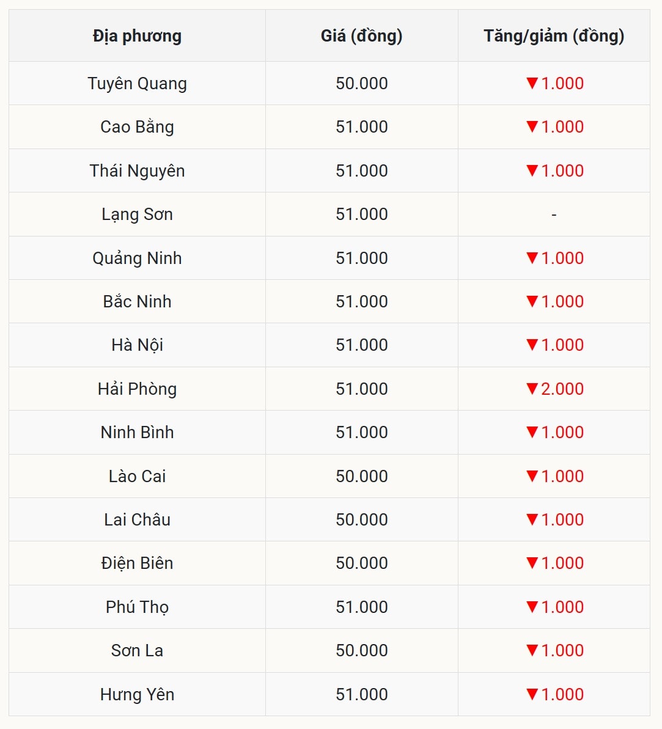Click the red down arrow in Hải Phòng row
Image resolution: width=662 pixels, height=729 pixels.
532,389
